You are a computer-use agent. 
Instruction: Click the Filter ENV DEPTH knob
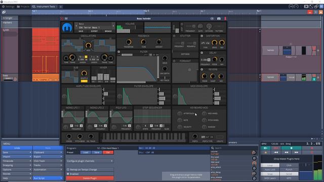click(165, 69)
